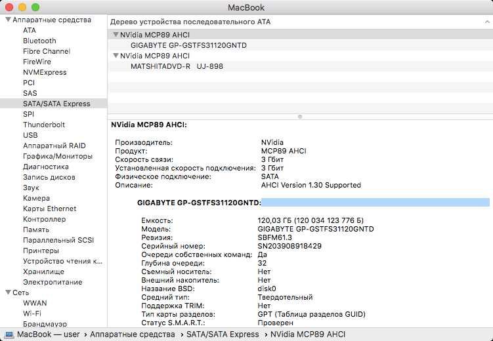Select Звук in the sidebar

[x=31, y=188]
